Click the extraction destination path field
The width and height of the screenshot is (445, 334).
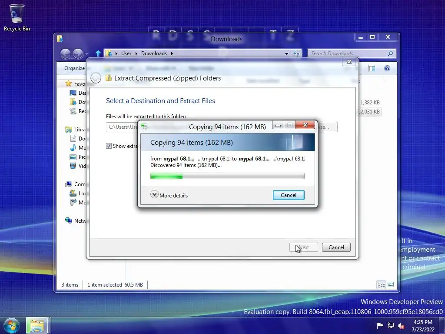point(122,127)
